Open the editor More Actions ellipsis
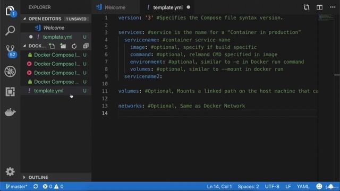Screen dimensions: 340x191 333,7
